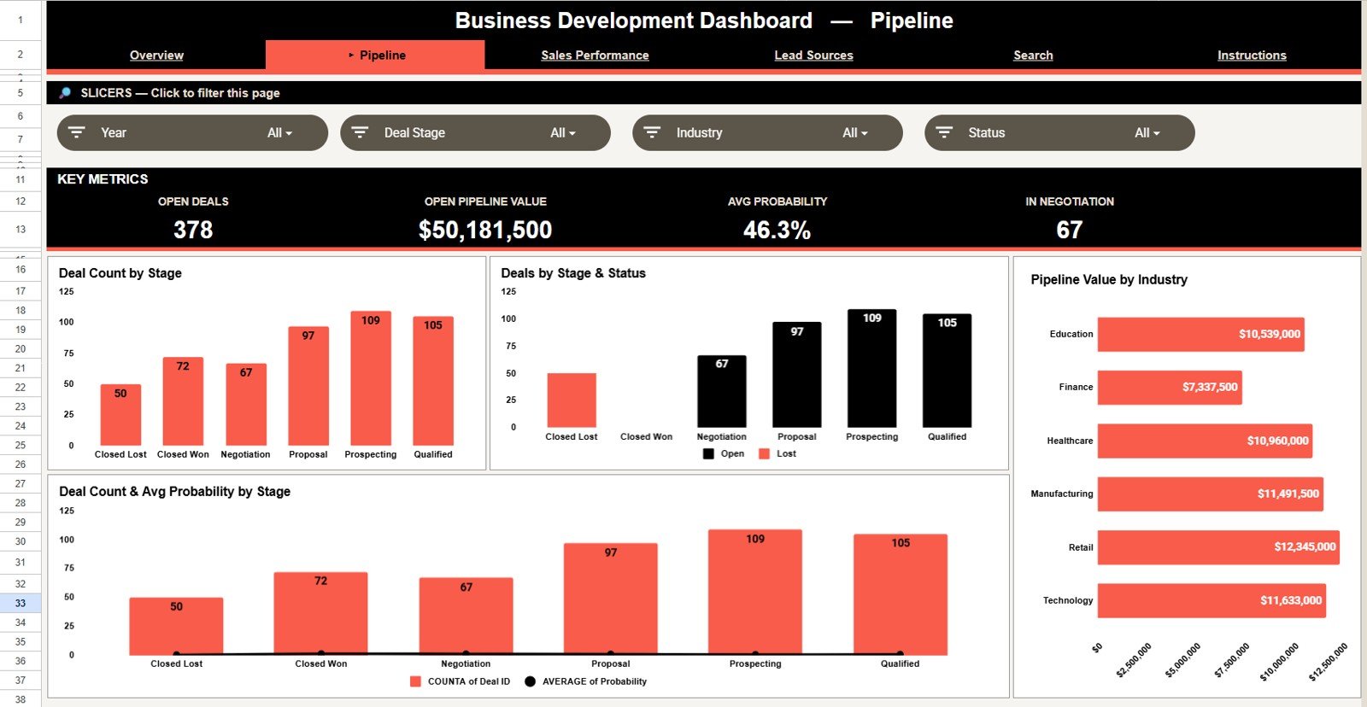The height and width of the screenshot is (707, 1367).
Task: Click the Pipeline Value by Industry title
Action: [1109, 279]
